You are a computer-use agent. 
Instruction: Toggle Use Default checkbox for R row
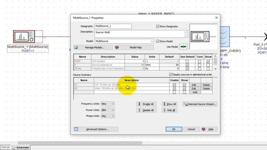tap(187, 65)
